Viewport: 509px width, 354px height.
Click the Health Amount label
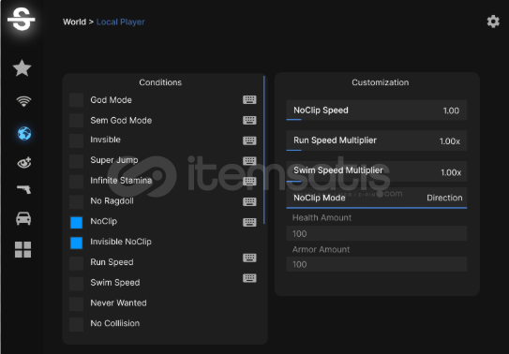point(322,217)
